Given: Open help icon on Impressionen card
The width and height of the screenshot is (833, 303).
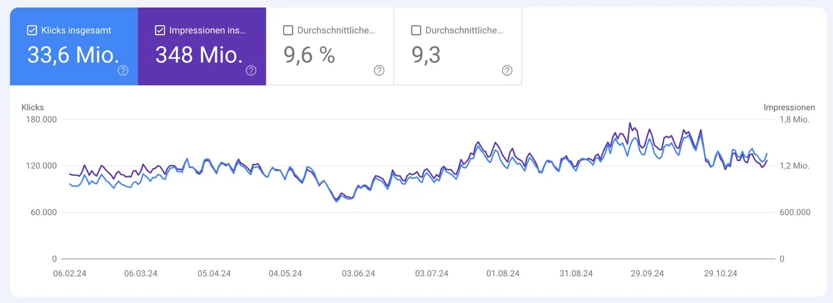Looking at the screenshot, I should [251, 71].
